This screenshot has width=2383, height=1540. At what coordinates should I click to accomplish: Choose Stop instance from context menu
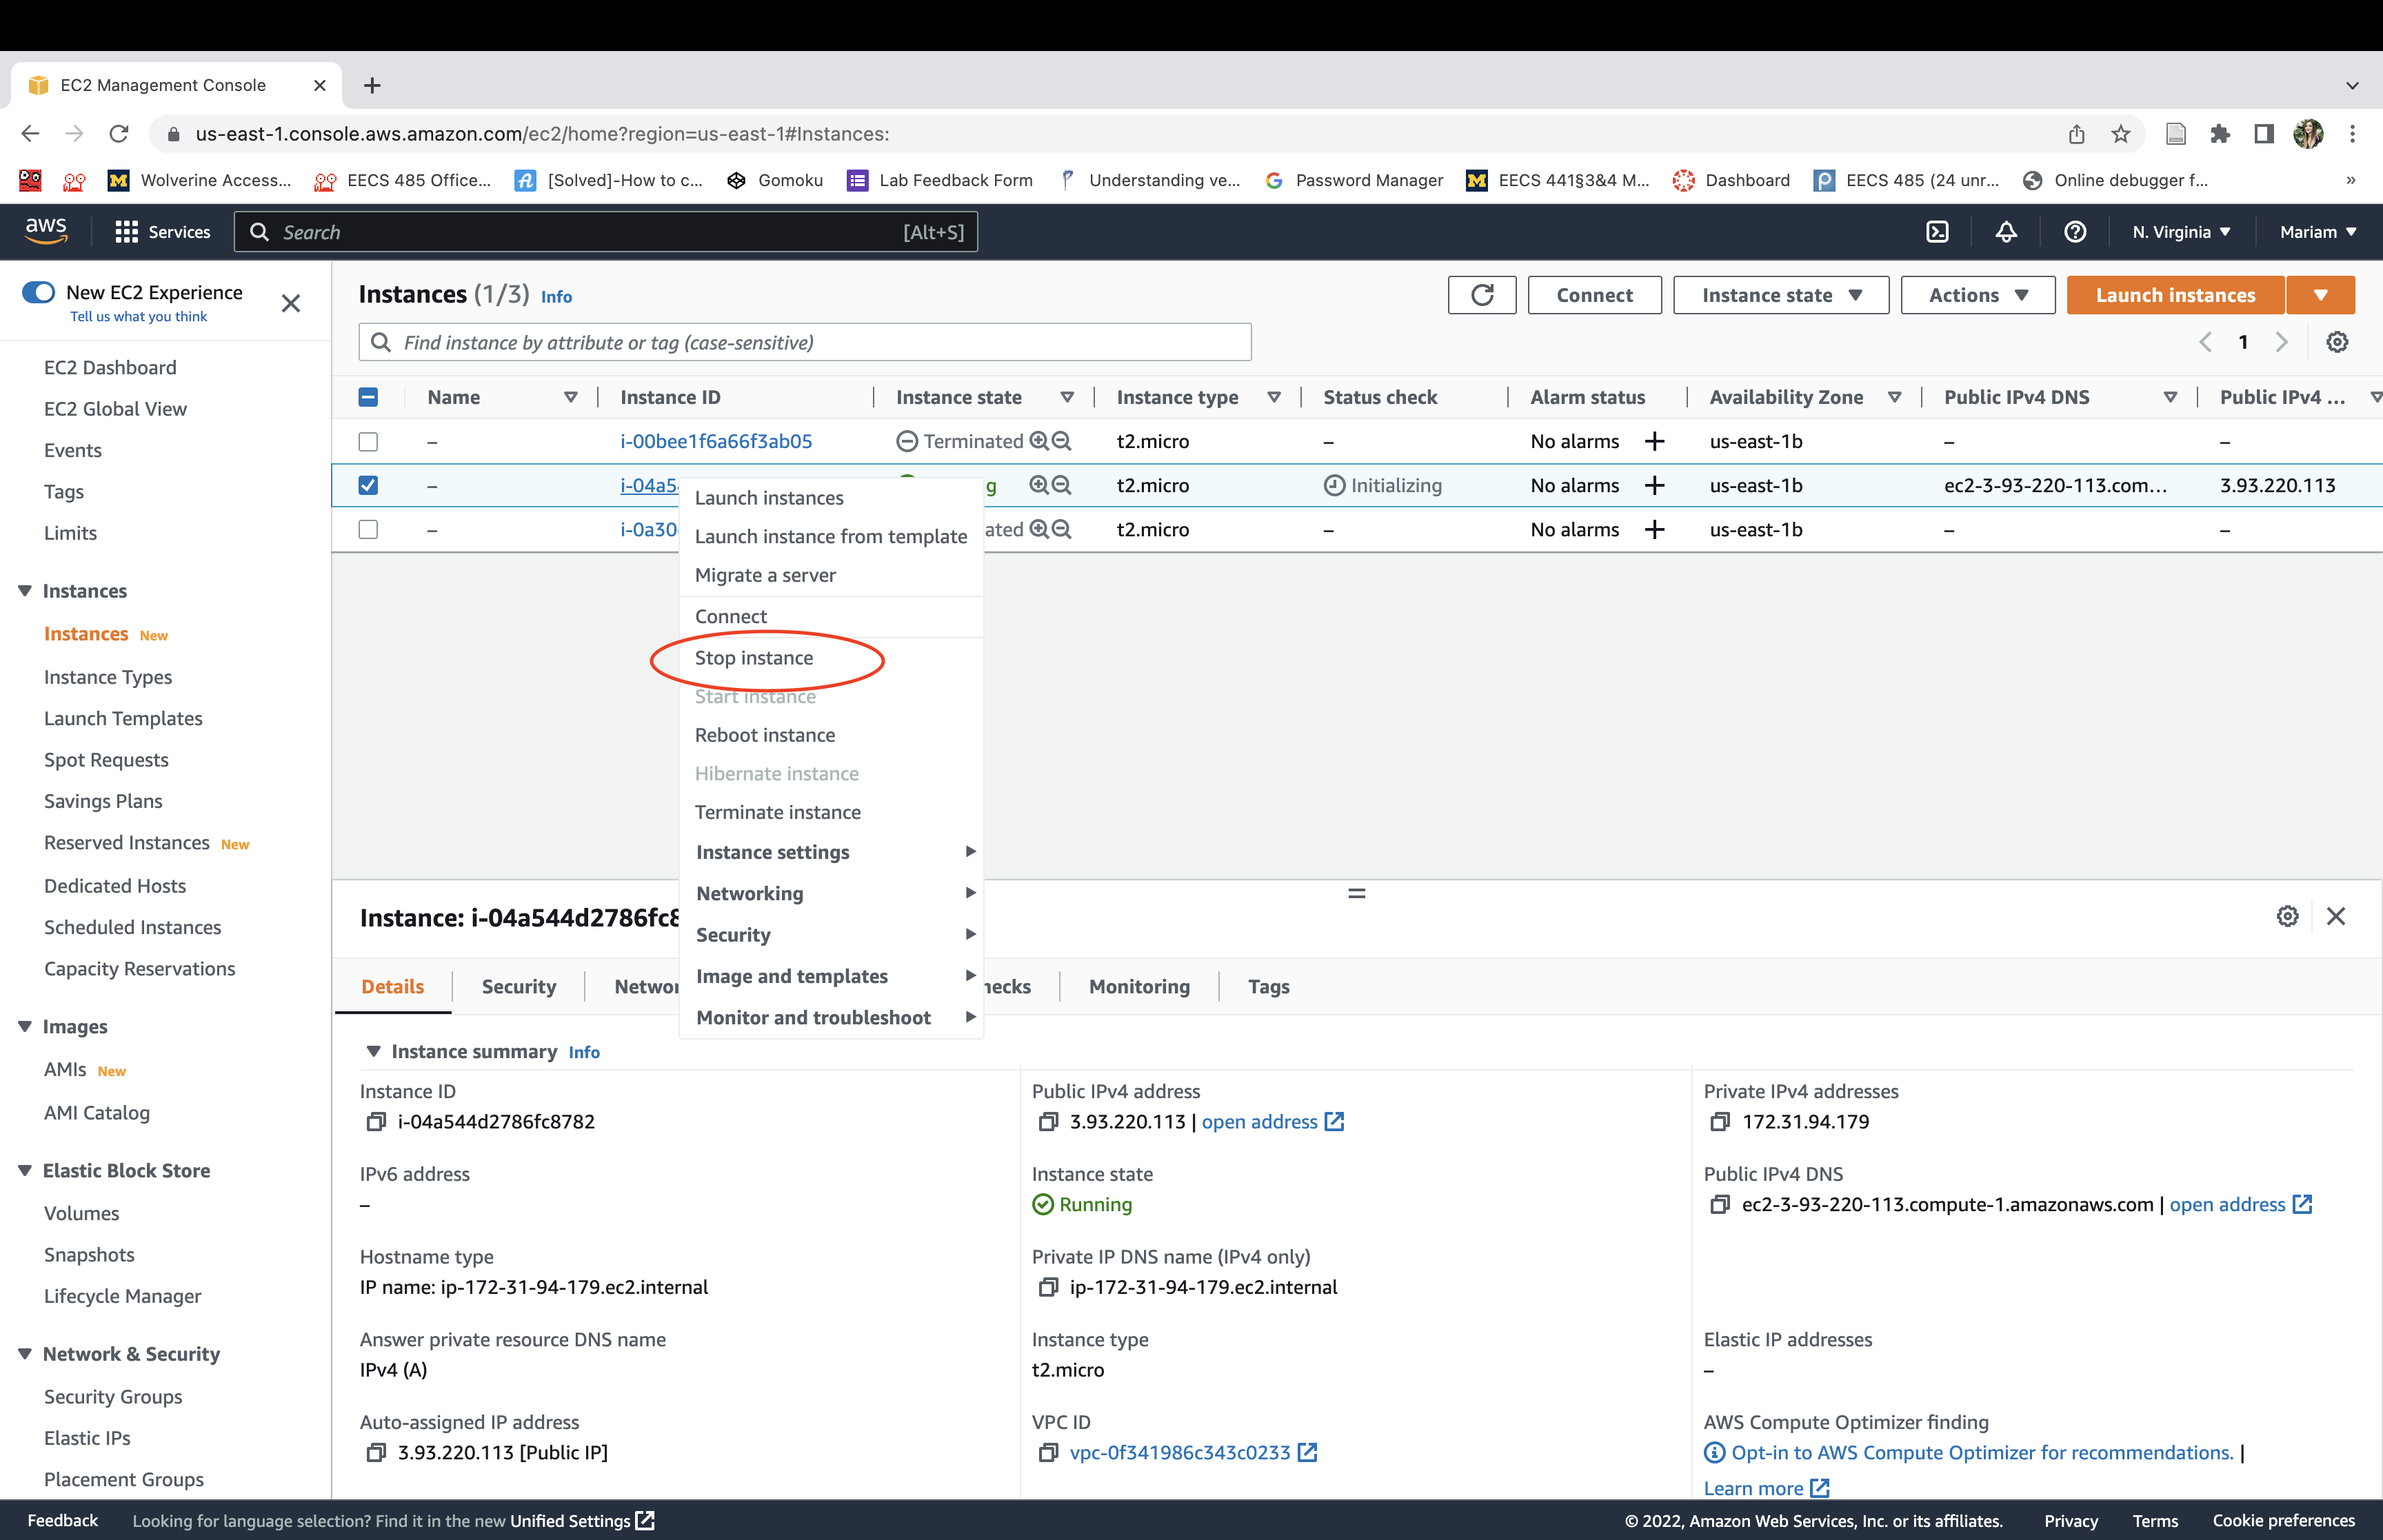click(754, 658)
